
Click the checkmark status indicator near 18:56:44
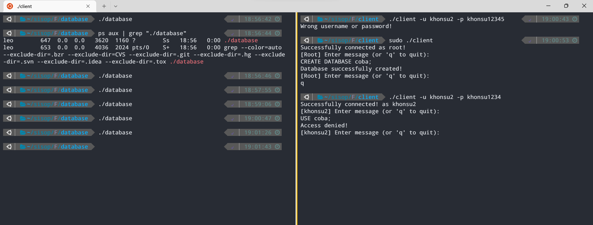pyautogui.click(x=232, y=33)
